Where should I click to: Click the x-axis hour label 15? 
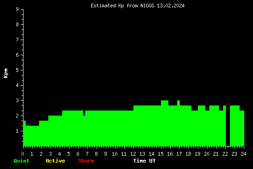coord(161,154)
